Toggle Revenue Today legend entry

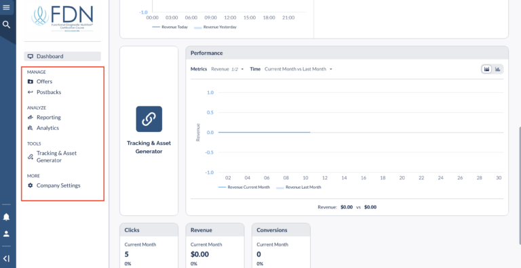click(170, 27)
